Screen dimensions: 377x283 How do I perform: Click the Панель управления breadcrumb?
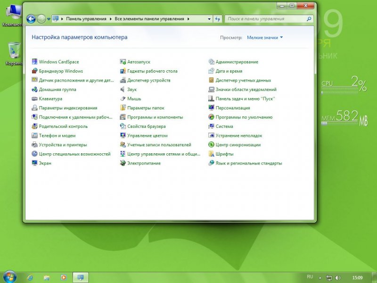coord(86,19)
